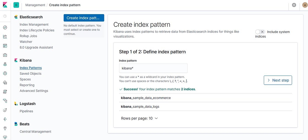Open the user avatar menu
This screenshot has width=308, height=140.
click(305, 5)
